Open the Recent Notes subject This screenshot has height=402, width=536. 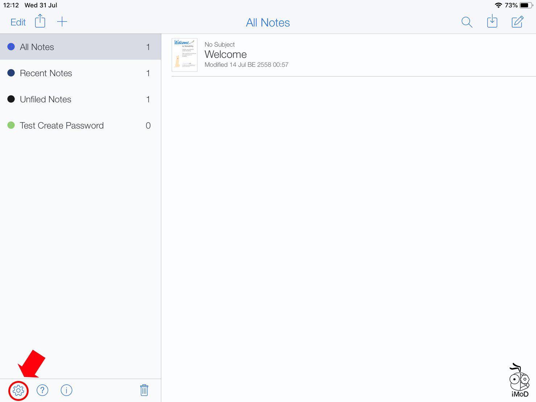(x=46, y=73)
